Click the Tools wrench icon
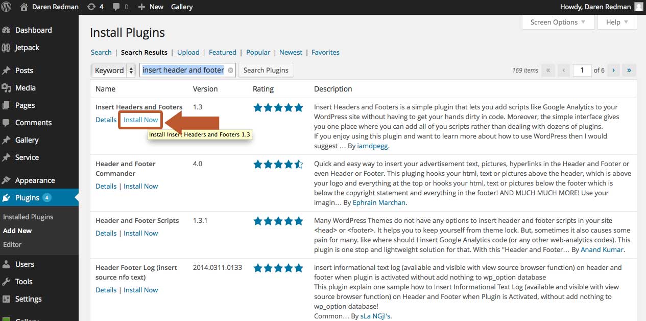 [x=7, y=282]
